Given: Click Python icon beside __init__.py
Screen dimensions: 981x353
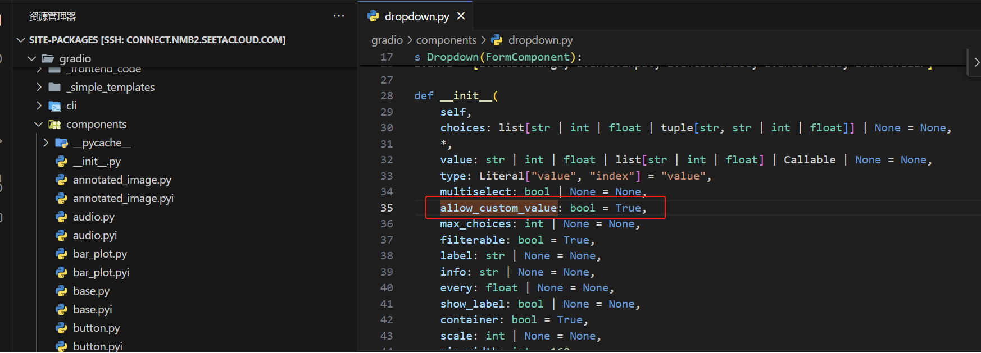Looking at the screenshot, I should point(61,161).
